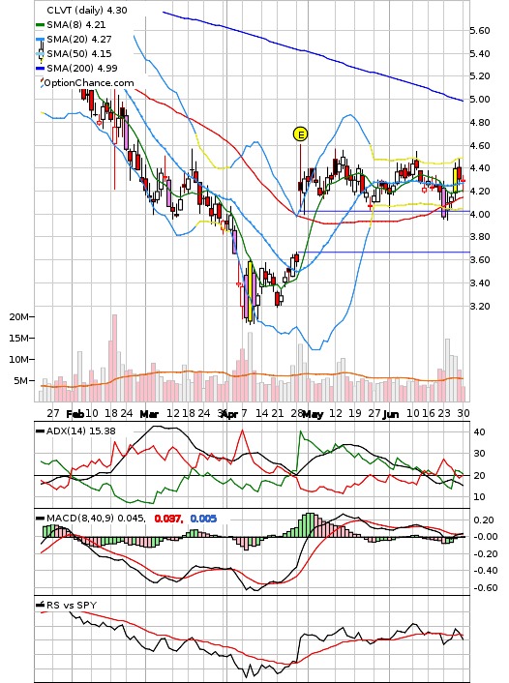Click the Feb date axis label

point(75,413)
